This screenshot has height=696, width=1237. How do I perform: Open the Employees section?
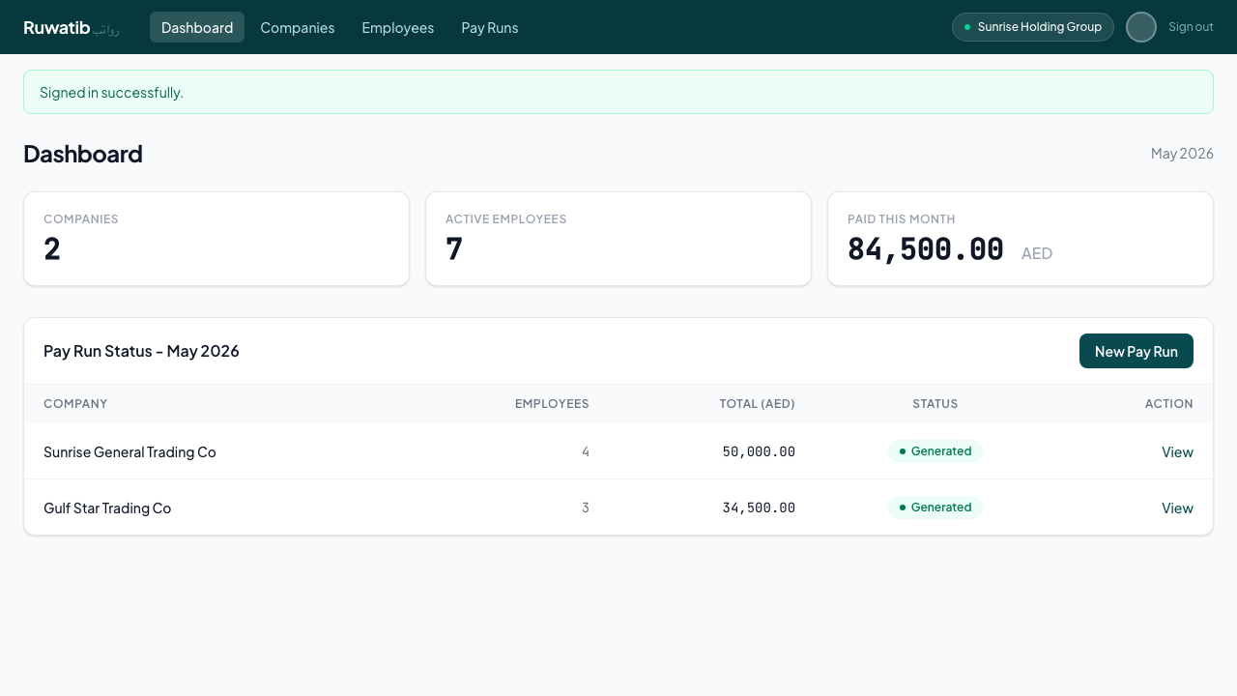[398, 27]
